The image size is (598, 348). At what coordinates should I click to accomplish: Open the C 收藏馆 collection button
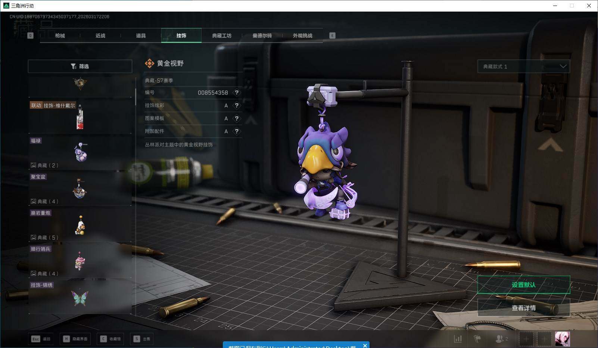tap(110, 339)
